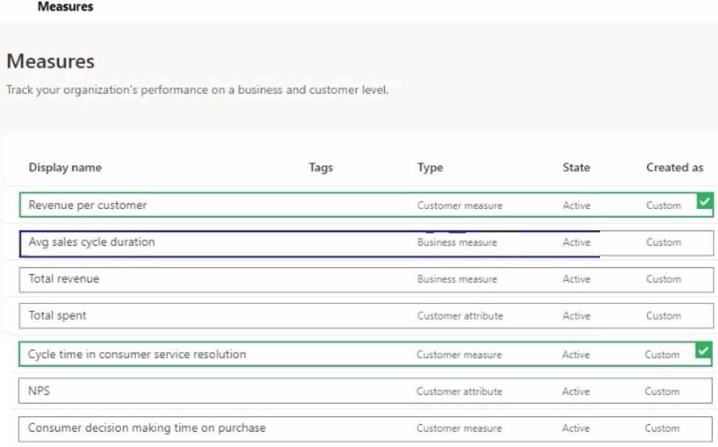Open the NPS measure
The height and width of the screenshot is (447, 718).
click(39, 391)
